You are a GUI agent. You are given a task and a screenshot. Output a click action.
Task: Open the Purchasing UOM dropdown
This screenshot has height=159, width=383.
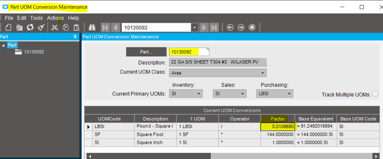pyautogui.click(x=289, y=94)
